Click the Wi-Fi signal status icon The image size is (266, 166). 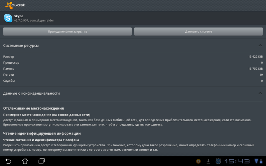point(256,161)
